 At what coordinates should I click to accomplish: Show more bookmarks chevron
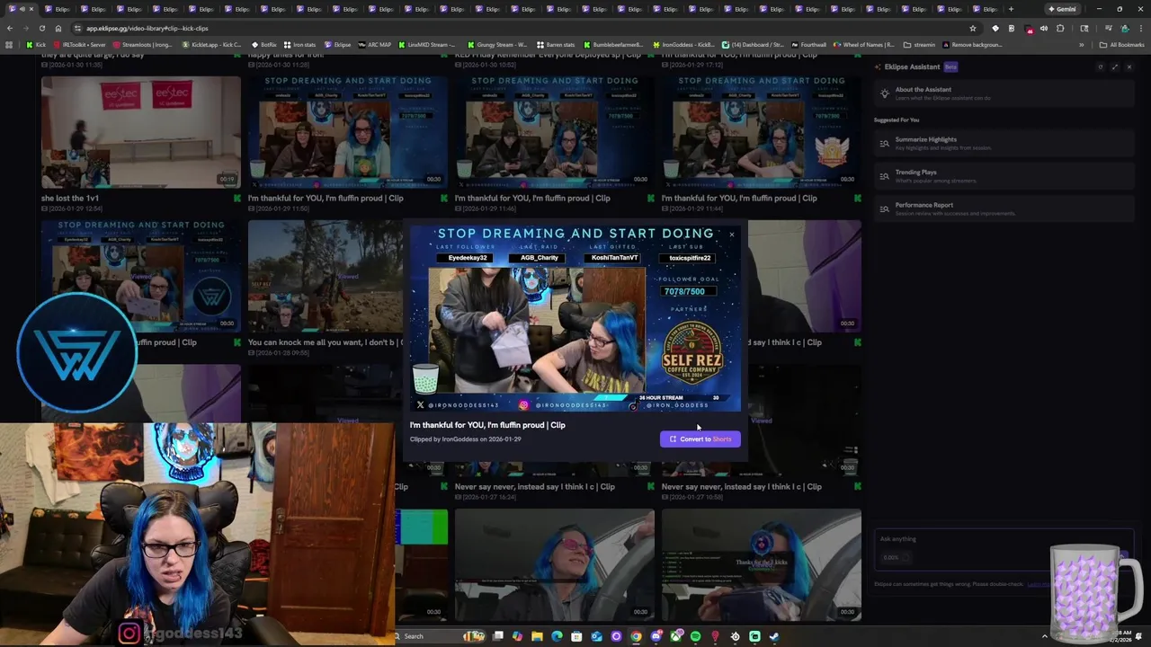[1082, 44]
